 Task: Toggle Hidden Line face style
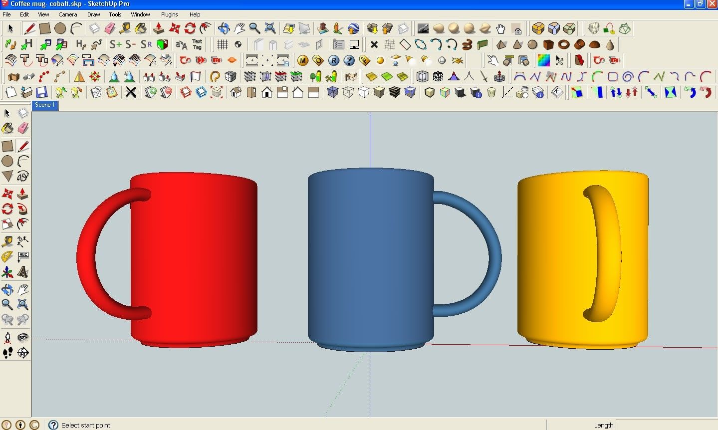tap(364, 92)
